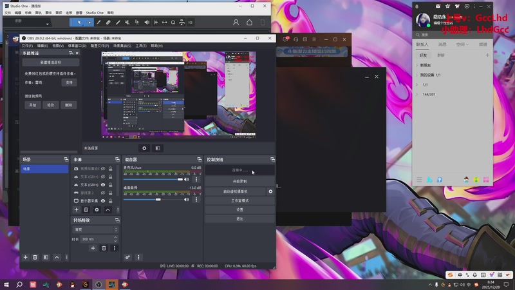The height and width of the screenshot is (290, 515).
Task: Add a new source in sources dock
Action: coord(76,209)
